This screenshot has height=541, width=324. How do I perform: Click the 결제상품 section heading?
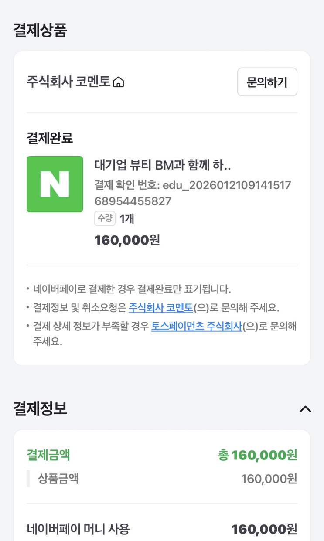(40, 30)
